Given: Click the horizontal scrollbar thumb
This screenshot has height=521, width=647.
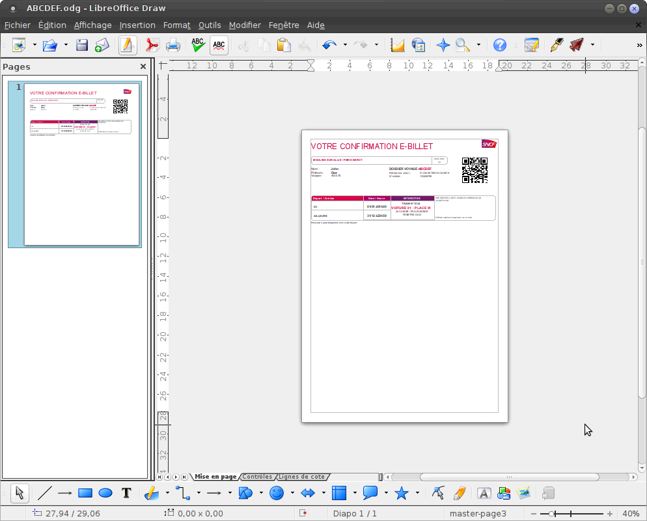Looking at the screenshot, I should coord(509,477).
